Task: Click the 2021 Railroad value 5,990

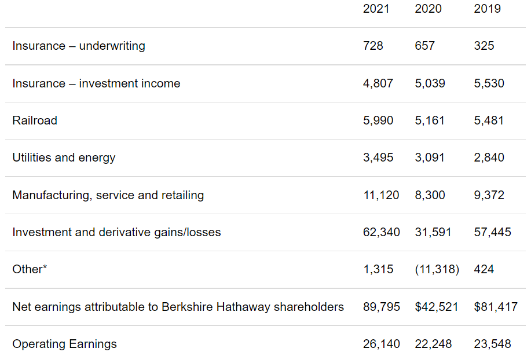Action: 378,120
